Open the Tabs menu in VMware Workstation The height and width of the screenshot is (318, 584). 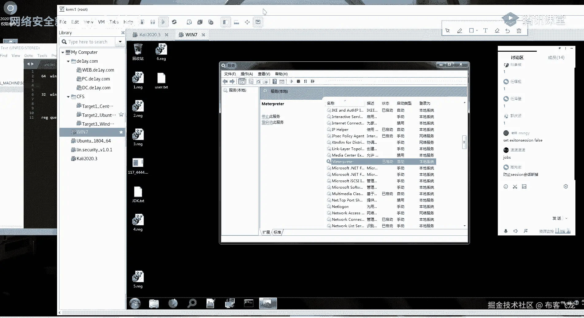pos(114,22)
